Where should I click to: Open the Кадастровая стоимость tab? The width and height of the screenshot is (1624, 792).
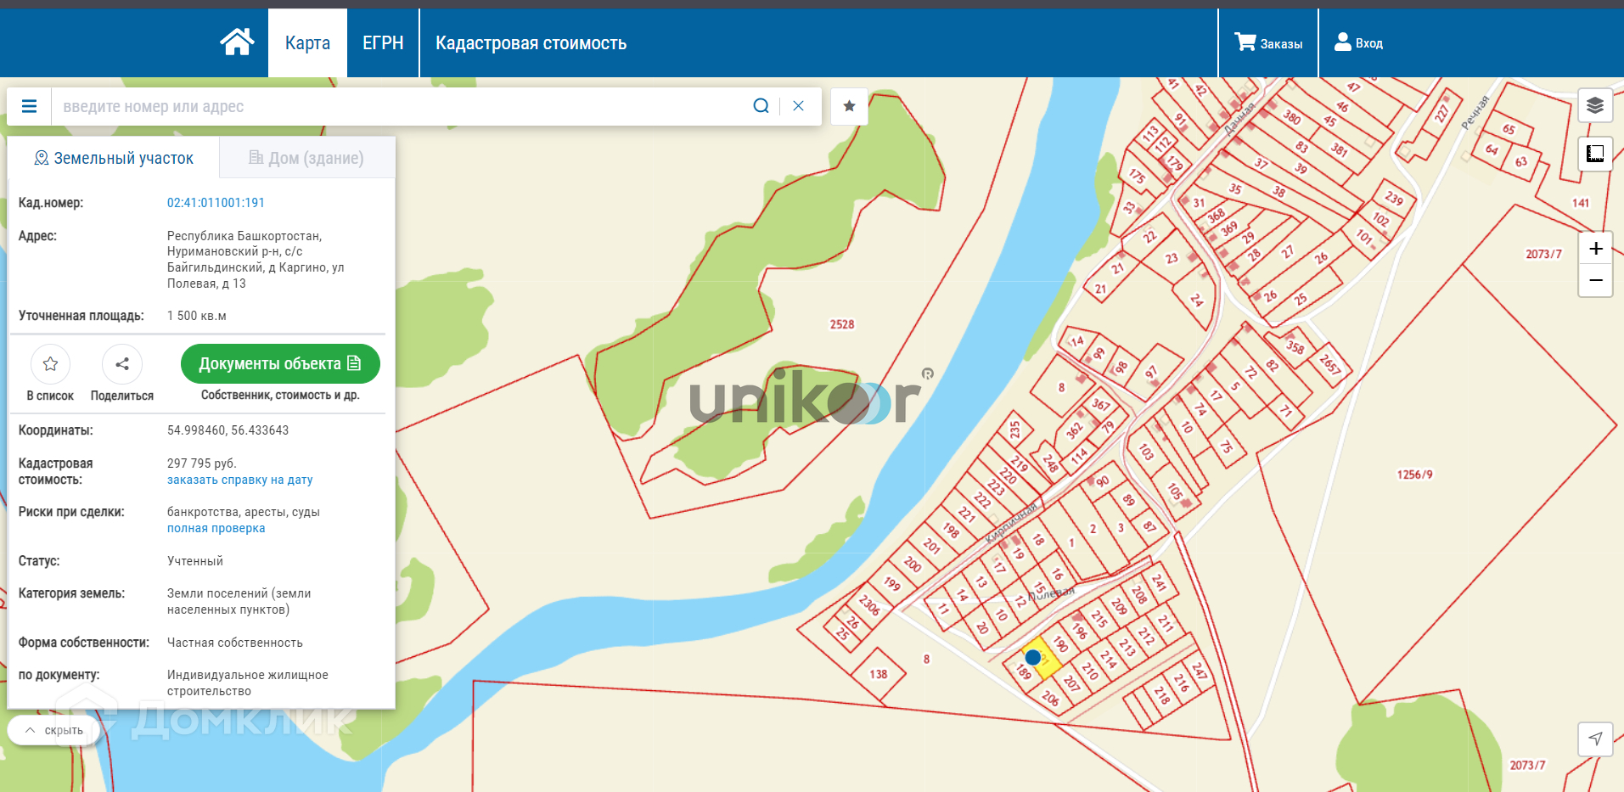pos(531,43)
